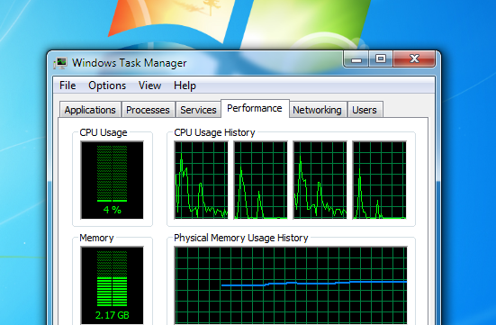Select the Performance tab

[x=255, y=109]
